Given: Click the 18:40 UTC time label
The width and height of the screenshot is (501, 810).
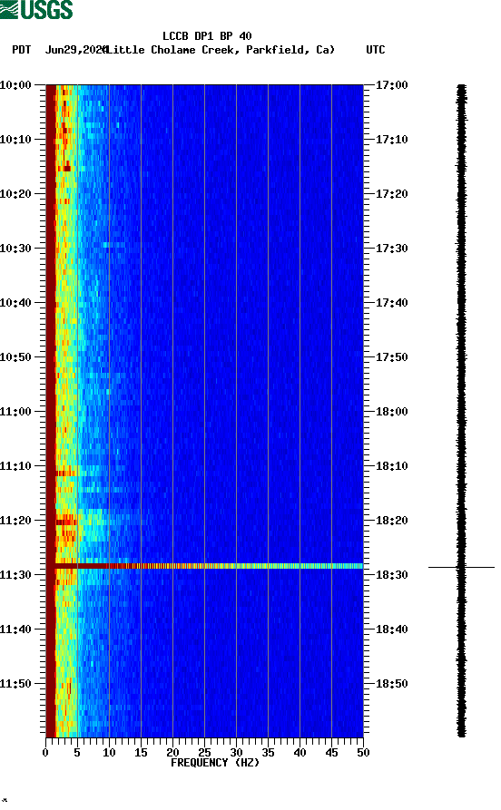Looking at the screenshot, I should coord(392,629).
